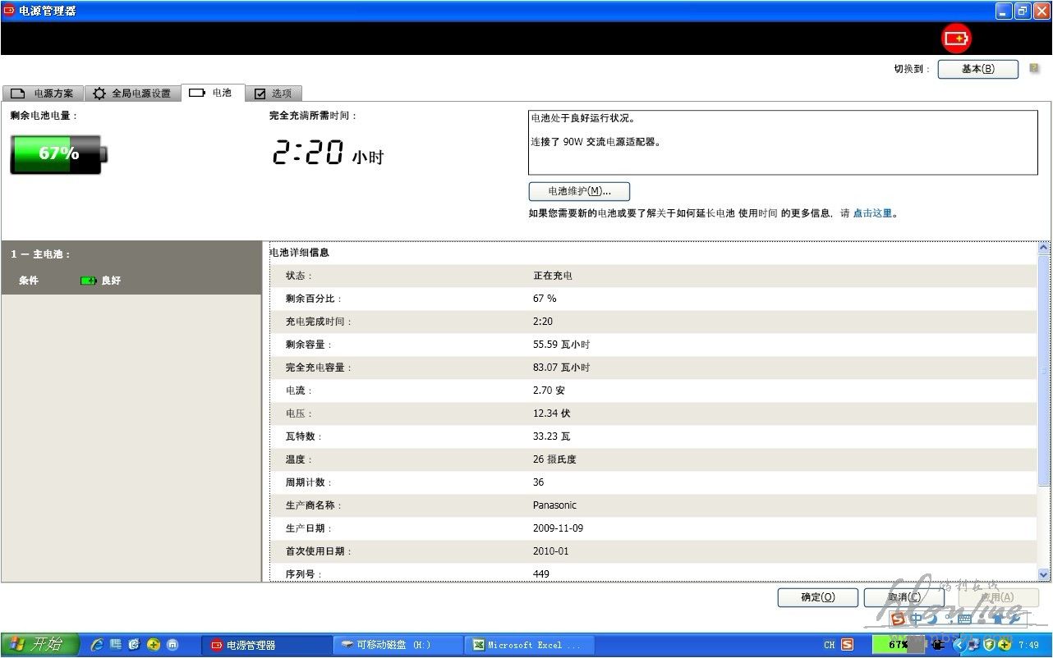Click the Internet Explorer quick launch icon
This screenshot has height=658, width=1053.
pyautogui.click(x=98, y=645)
